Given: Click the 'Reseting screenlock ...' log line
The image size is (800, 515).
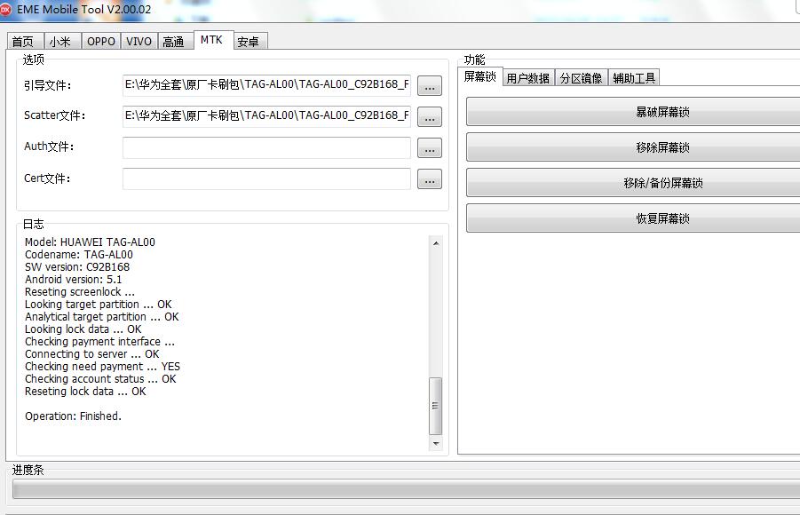Looking at the screenshot, I should (80, 292).
